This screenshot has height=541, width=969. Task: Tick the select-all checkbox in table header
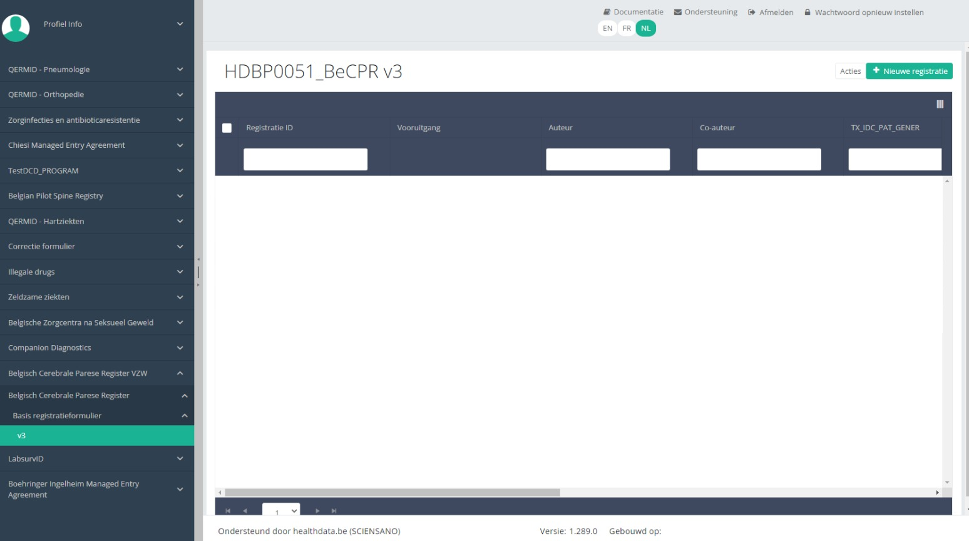pyautogui.click(x=227, y=128)
